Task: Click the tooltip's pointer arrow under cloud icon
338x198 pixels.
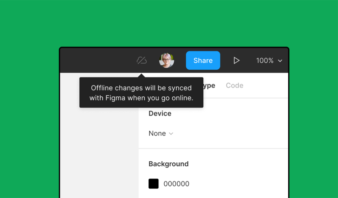Action: [142, 76]
